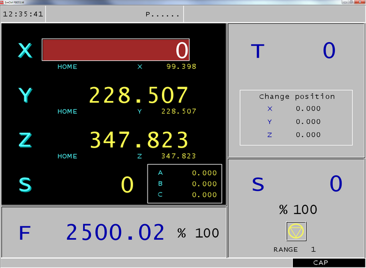Screen dimensions: 366x268
Task: Click the RANGE 1 spindle label
Action: [x=294, y=250]
